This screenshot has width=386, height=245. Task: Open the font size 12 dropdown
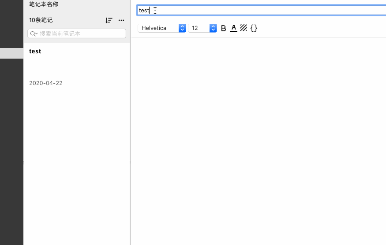coord(202,28)
